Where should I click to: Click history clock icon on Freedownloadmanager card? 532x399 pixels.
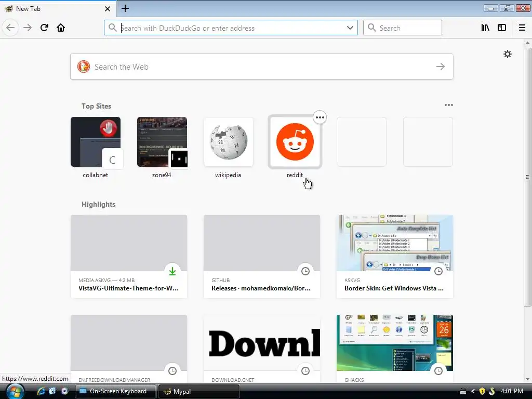(172, 371)
